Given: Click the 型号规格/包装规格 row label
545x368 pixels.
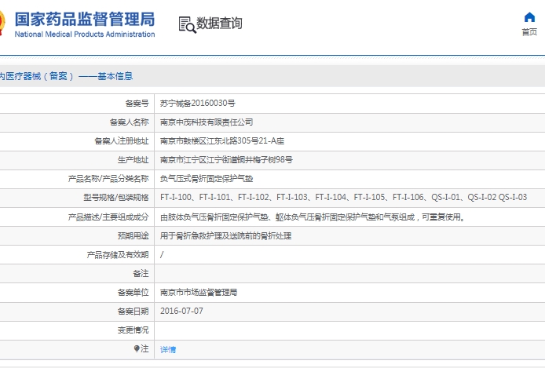Looking at the screenshot, I should (116, 198).
